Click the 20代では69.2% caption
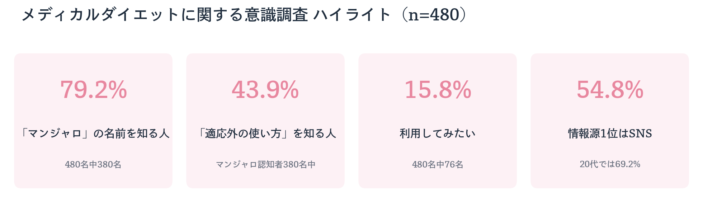This screenshot has height=207, width=703. [610, 164]
